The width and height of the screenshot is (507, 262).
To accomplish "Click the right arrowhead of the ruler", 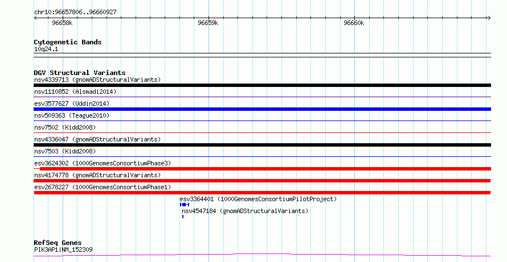I will click(x=489, y=18).
